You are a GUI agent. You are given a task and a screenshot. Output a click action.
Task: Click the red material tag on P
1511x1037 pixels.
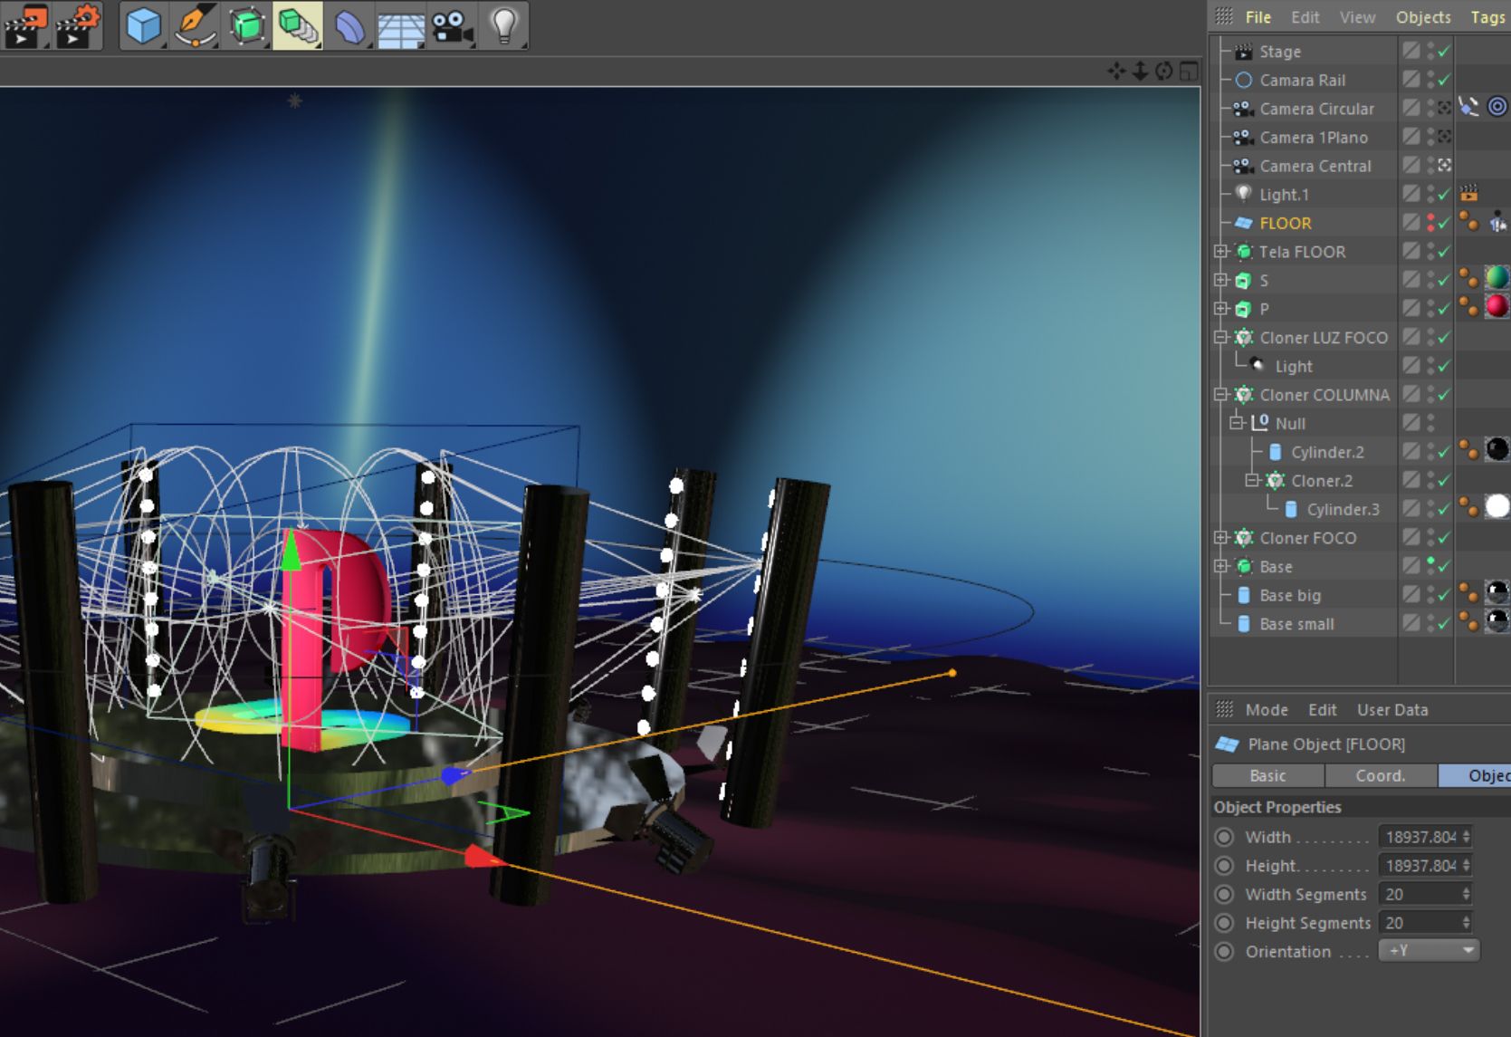click(x=1497, y=307)
